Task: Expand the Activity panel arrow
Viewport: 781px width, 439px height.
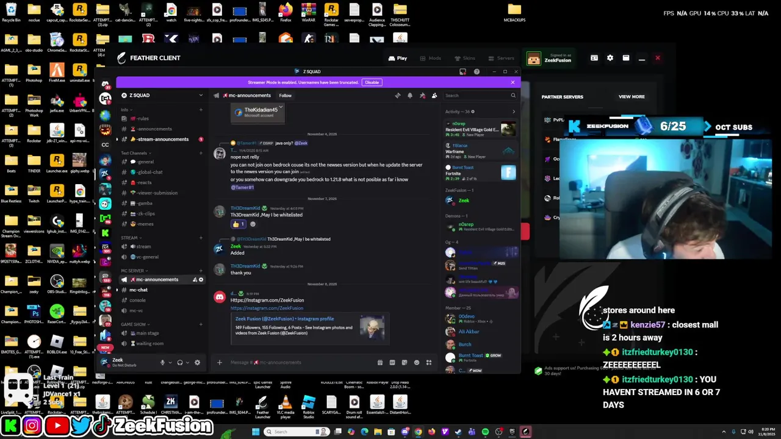Action: tap(513, 112)
